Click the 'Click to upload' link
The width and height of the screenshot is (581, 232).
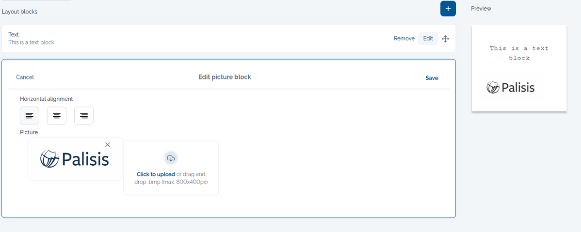coord(156,174)
